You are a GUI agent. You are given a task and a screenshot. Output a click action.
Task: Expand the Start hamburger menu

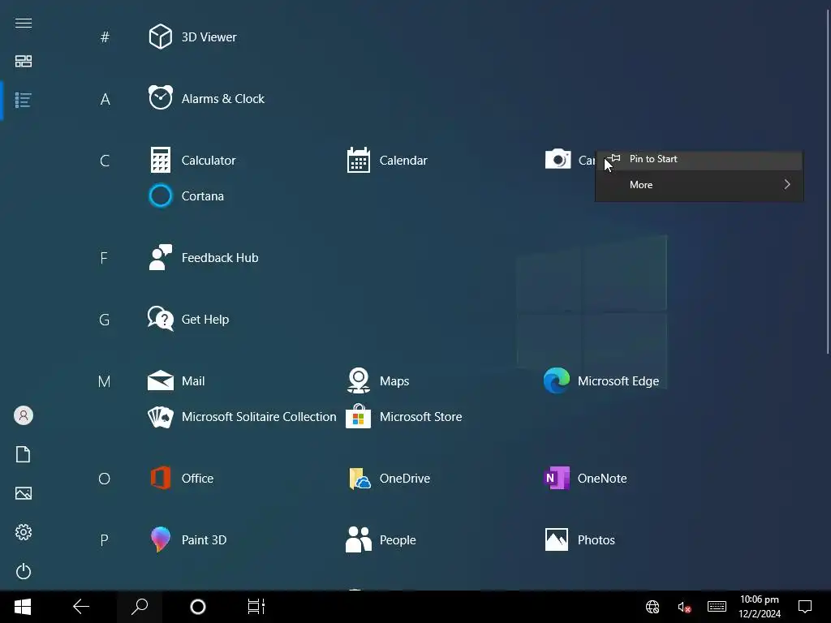[x=24, y=24]
